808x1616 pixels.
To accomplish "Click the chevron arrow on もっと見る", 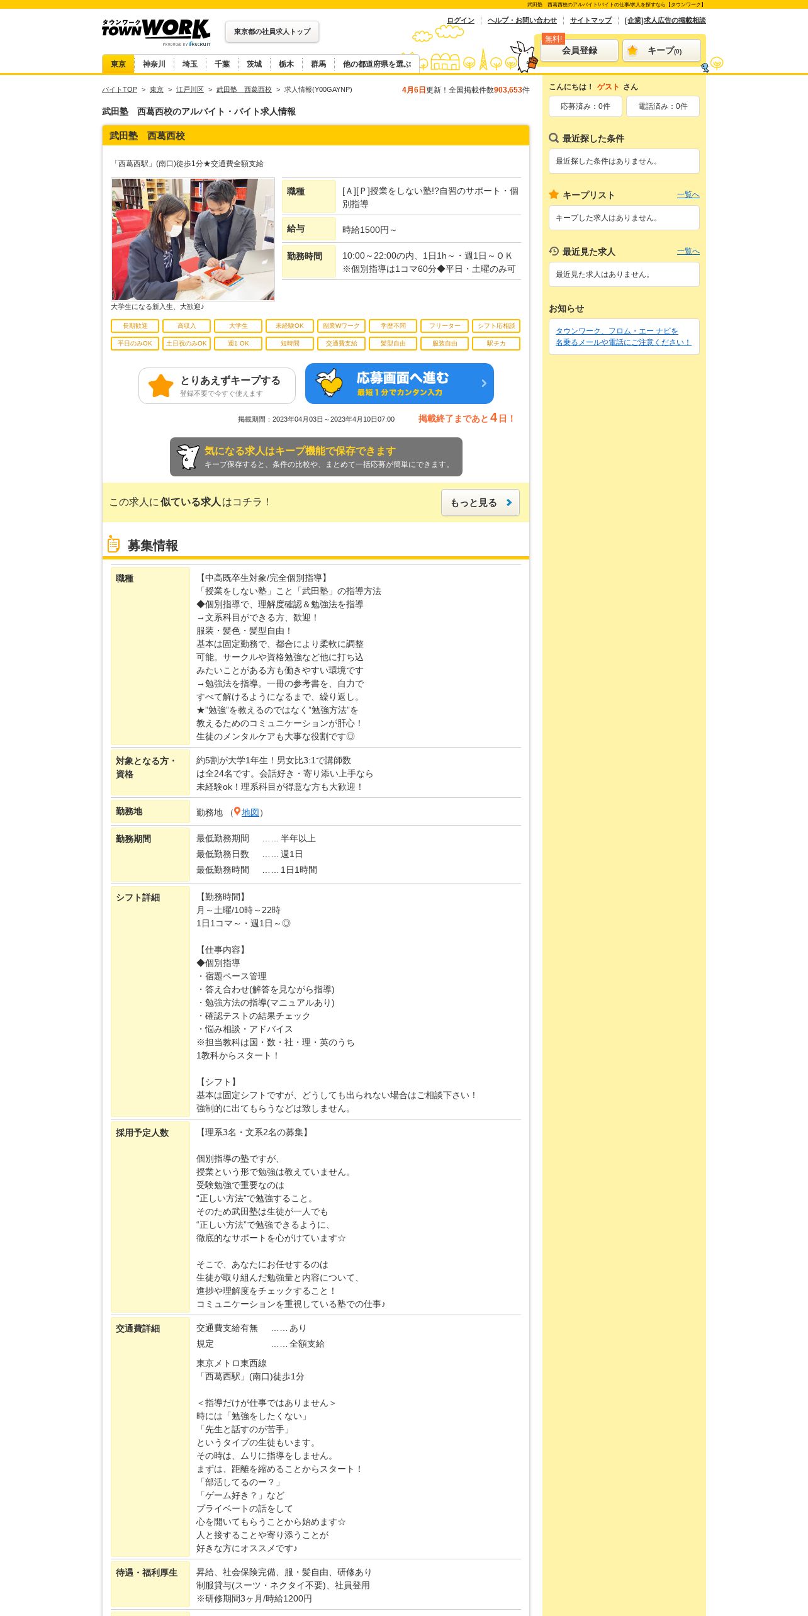I will tap(509, 502).
